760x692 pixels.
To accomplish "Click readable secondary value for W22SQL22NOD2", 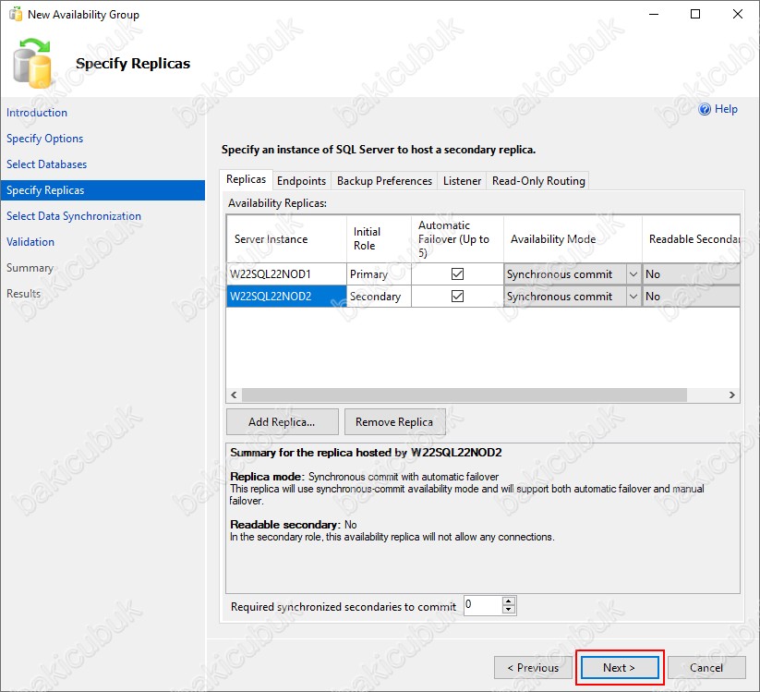I will point(691,297).
